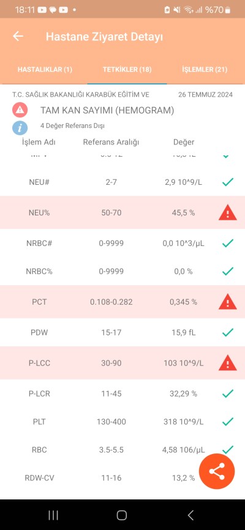Select the TETKİKLER (18) tab

click(127, 70)
